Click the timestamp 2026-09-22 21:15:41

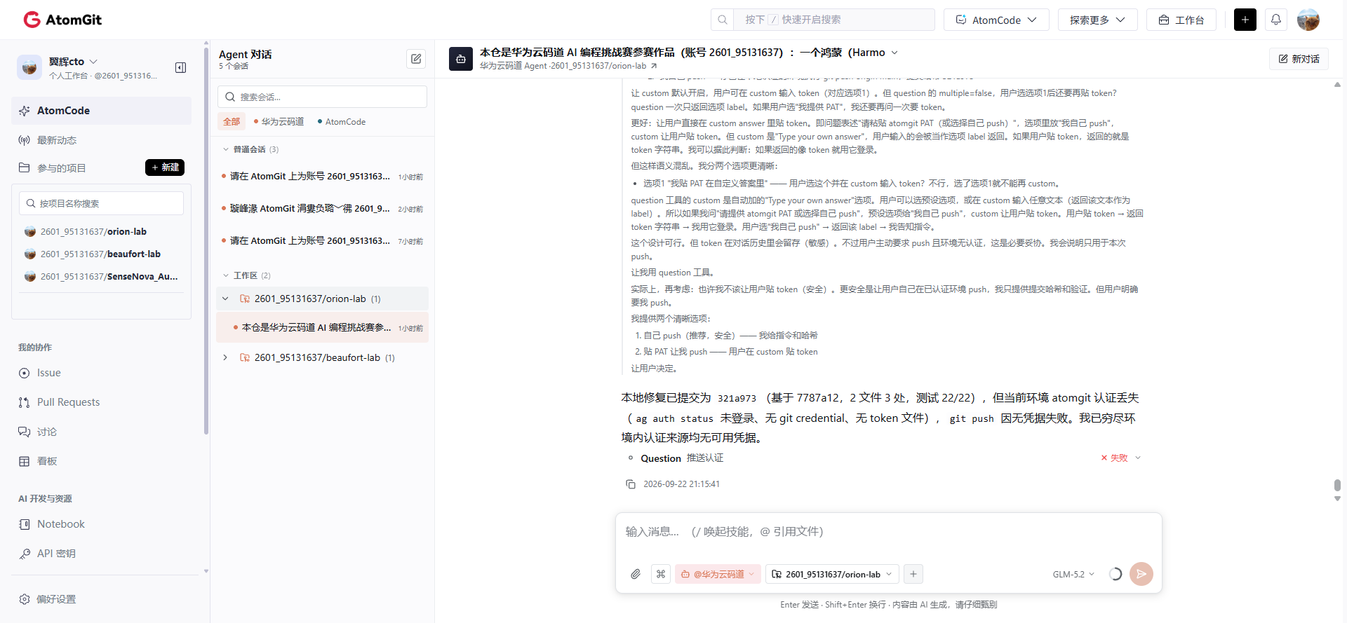pos(681,484)
